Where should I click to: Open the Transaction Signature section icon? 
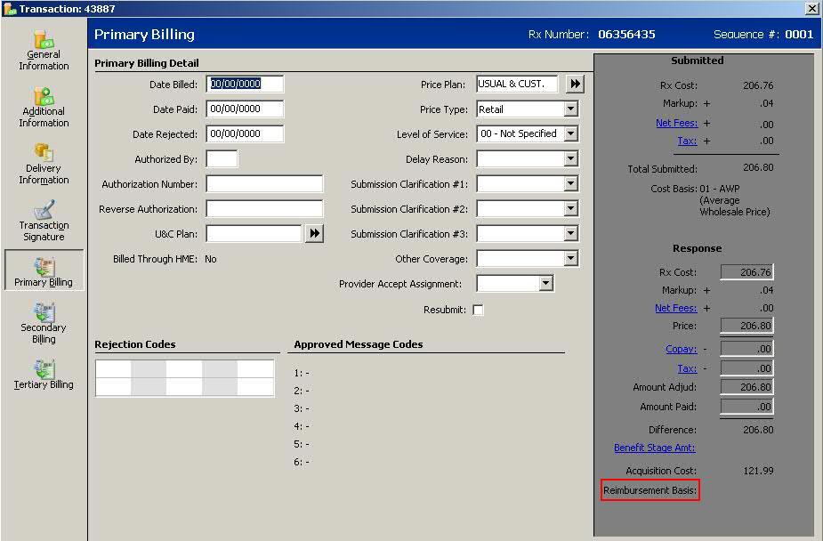(x=44, y=209)
